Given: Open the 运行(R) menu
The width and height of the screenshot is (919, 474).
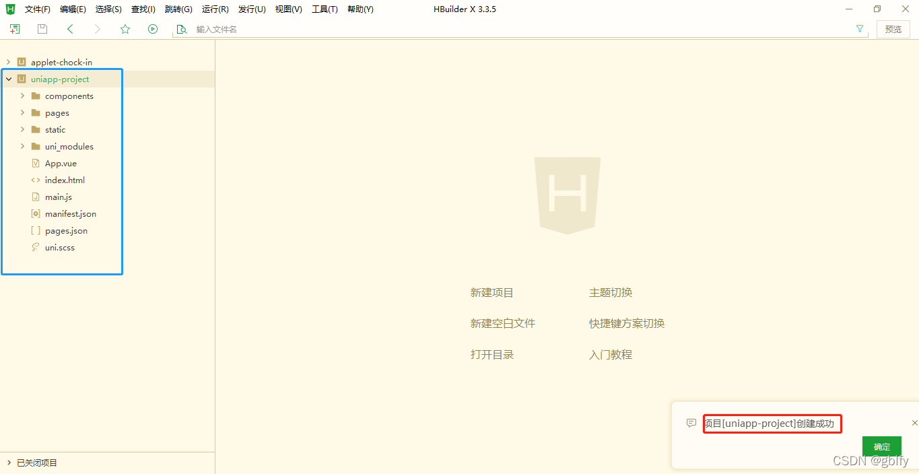Looking at the screenshot, I should pos(215,9).
